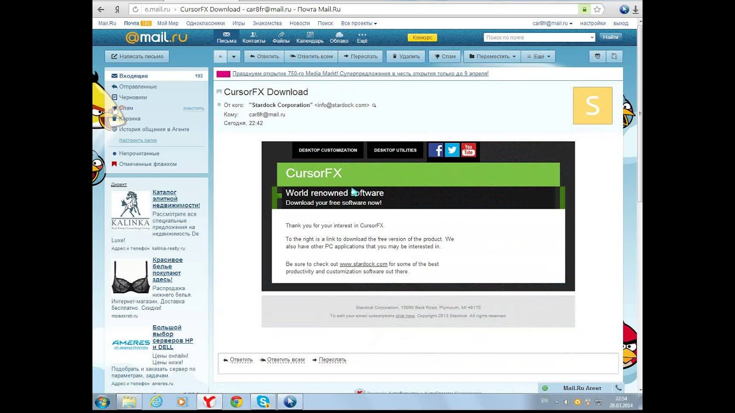This screenshot has height=413, width=735.
Task: Click the sender avatar S
Action: tap(593, 106)
